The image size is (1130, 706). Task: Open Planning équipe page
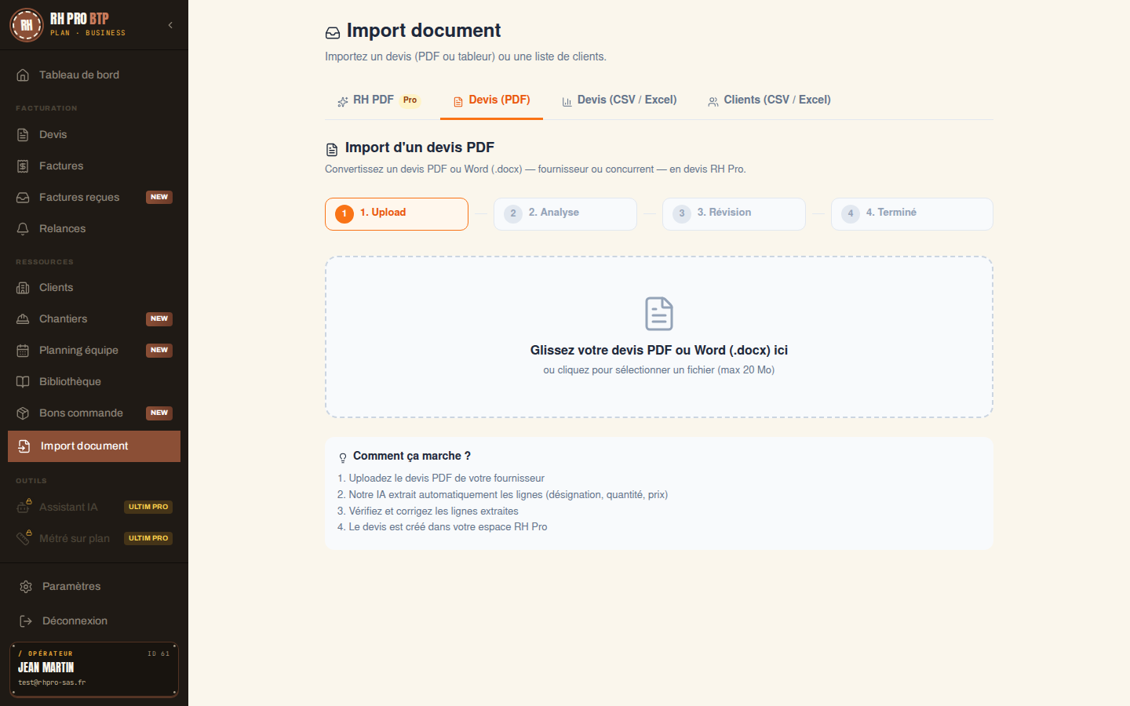pos(94,351)
